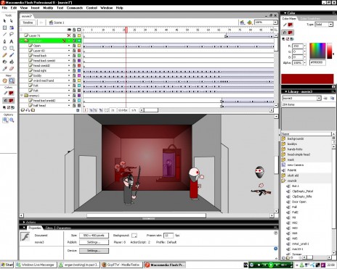This screenshot has height=269, width=337.
Task: Toggle outline swatch of head eght layer
Action: click(x=79, y=70)
